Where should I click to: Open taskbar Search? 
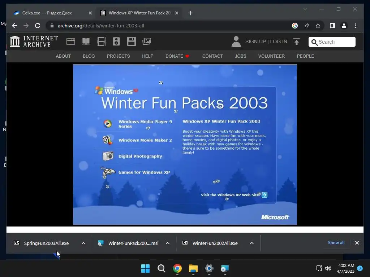(x=162, y=268)
